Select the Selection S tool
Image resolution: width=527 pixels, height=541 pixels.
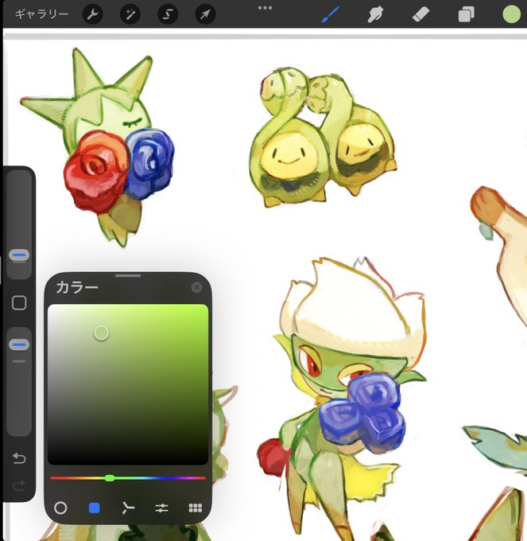[168, 14]
